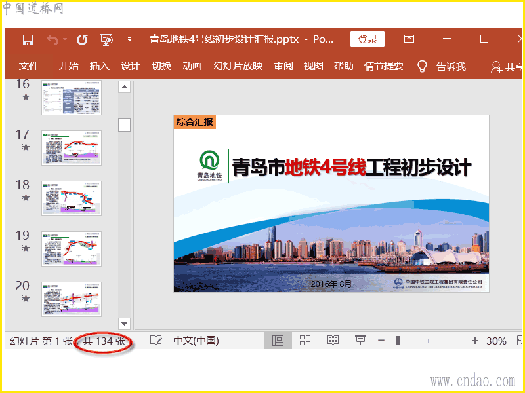Image resolution: width=525 pixels, height=393 pixels.
Task: Switch to the 切换 tab
Action: (161, 66)
